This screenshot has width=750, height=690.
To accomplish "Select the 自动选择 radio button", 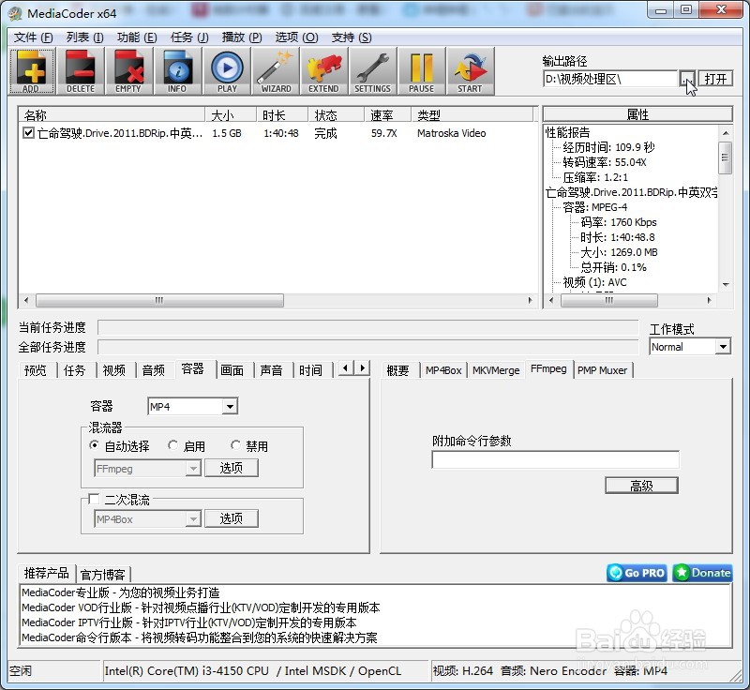I will [94, 445].
